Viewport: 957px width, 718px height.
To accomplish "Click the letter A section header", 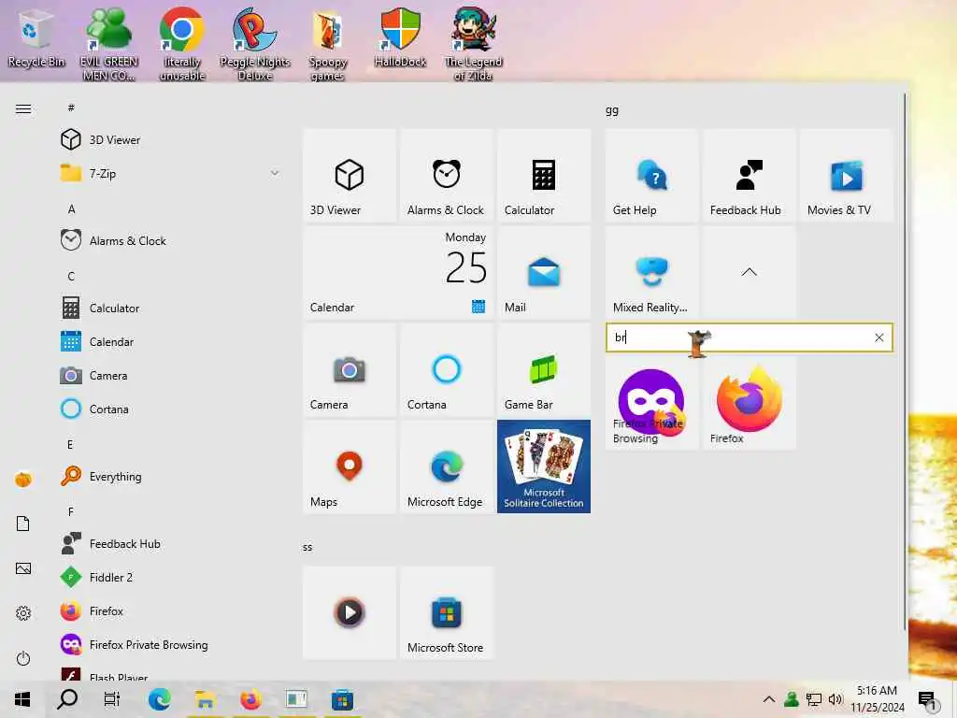I will tap(71, 208).
